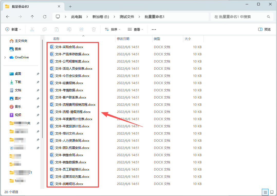
Task: Select file 文件-产品库存数据.docx
Action: pos(70,54)
